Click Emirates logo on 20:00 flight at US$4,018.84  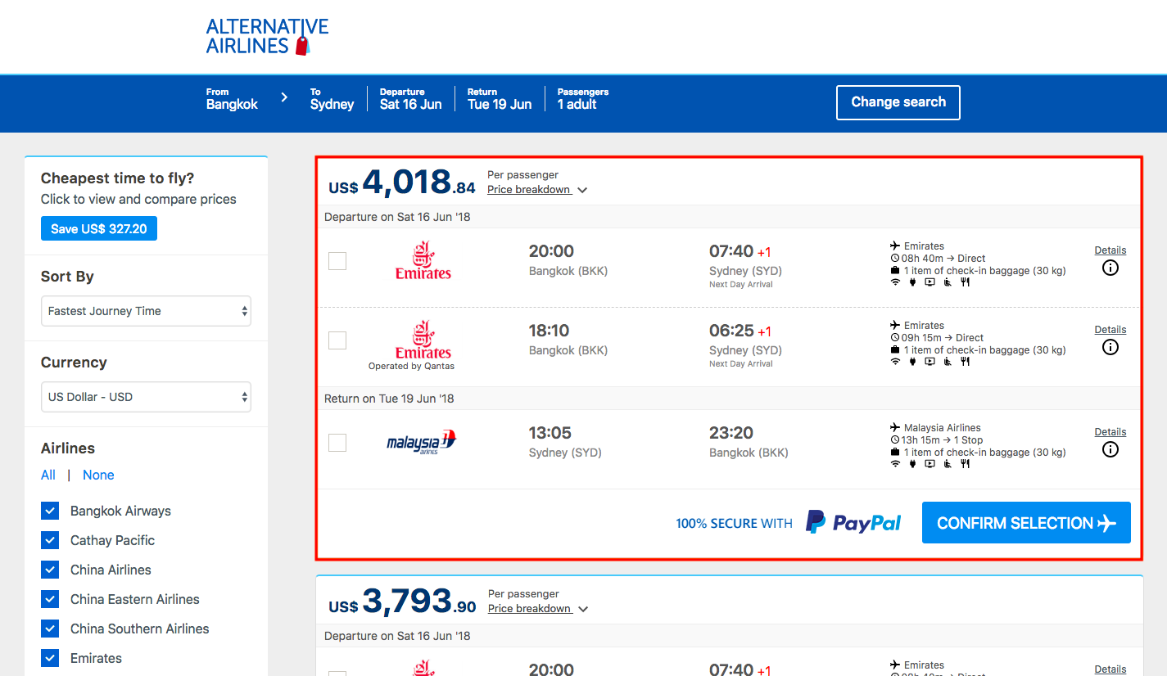click(x=423, y=260)
